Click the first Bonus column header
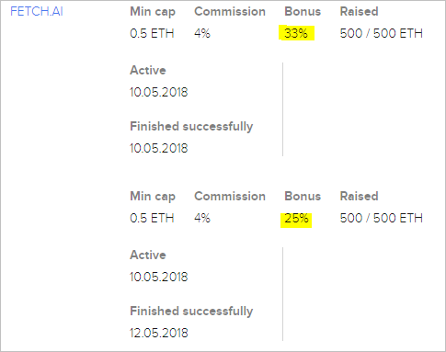Image resolution: width=446 pixels, height=352 pixels. 303,11
